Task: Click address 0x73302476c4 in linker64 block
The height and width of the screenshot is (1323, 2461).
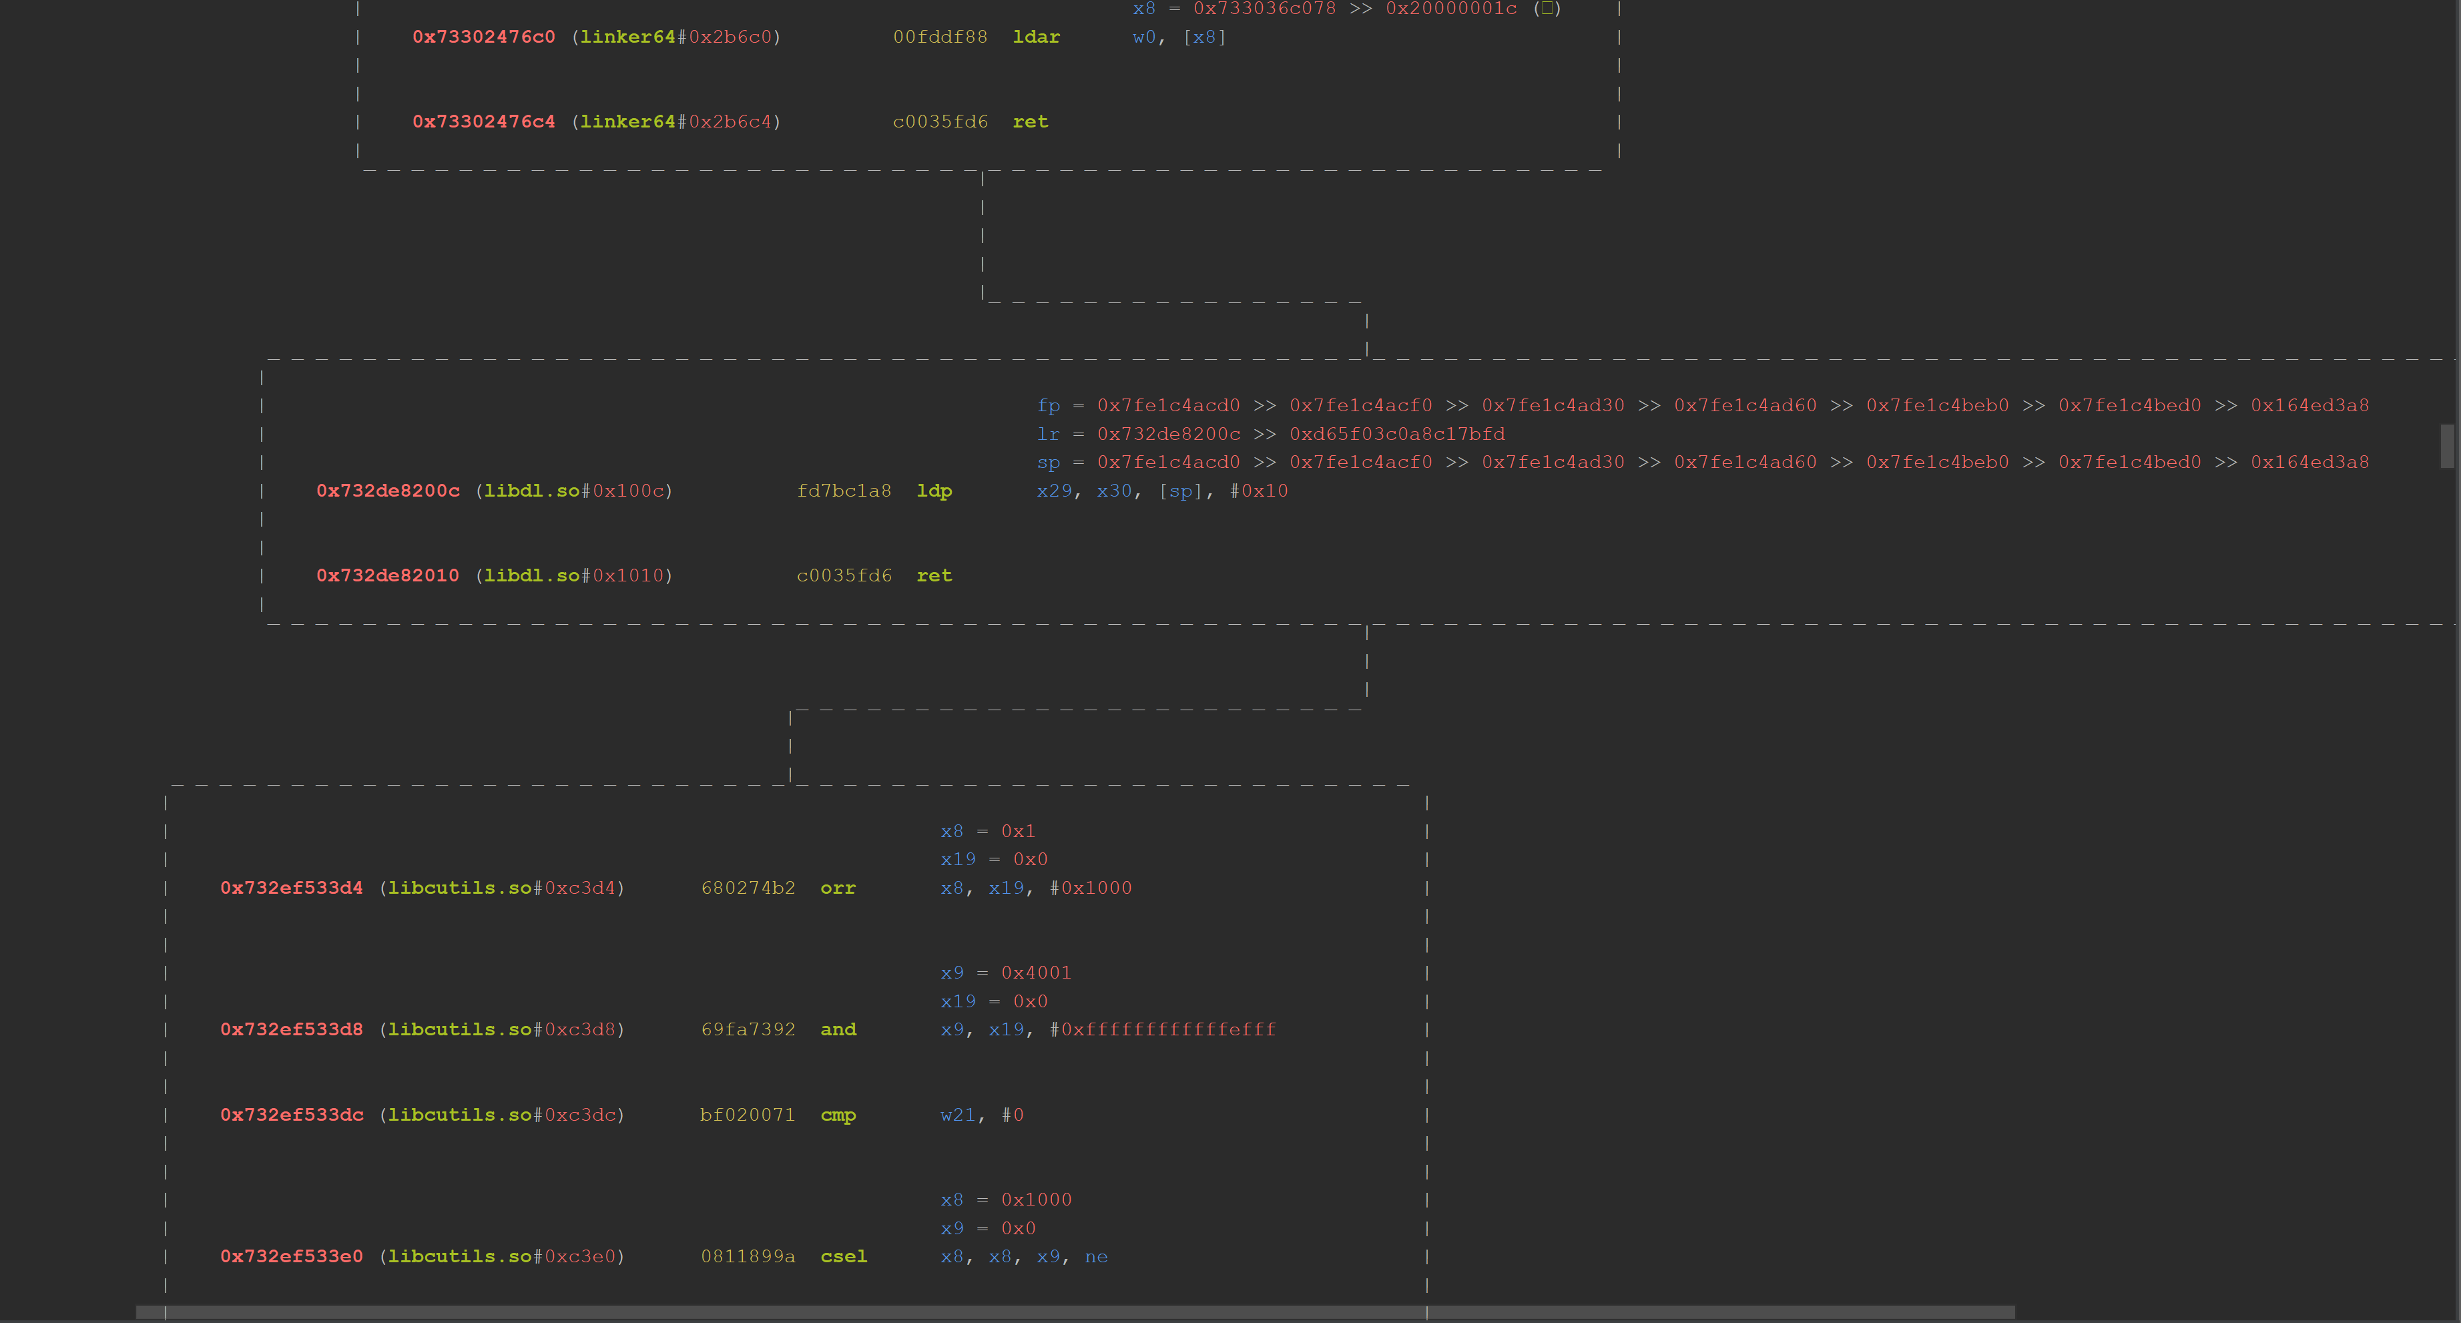Action: 483,122
